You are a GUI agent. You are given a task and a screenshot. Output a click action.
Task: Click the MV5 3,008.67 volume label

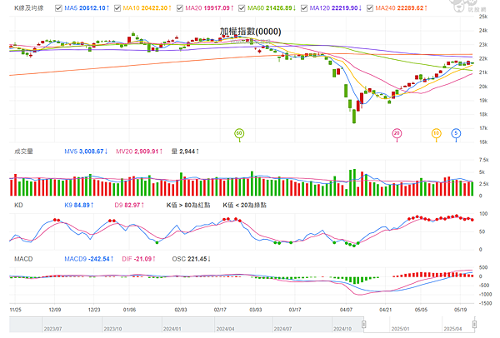tap(86, 152)
